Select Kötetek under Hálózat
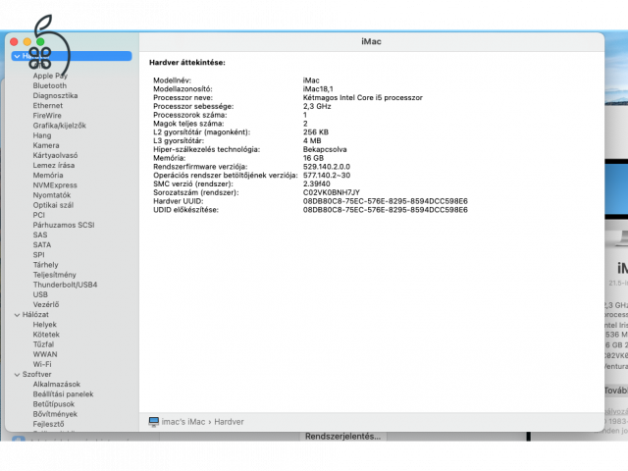The height and width of the screenshot is (471, 628). tap(46, 335)
